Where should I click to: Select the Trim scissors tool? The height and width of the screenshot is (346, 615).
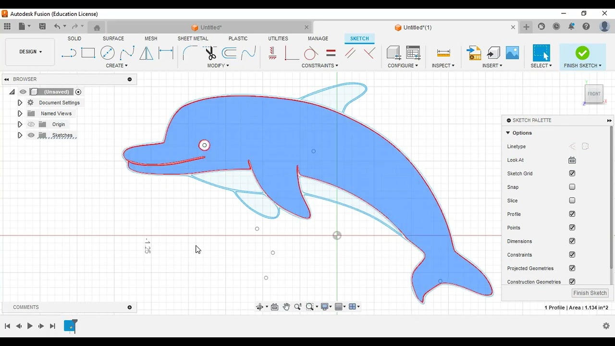(x=210, y=53)
